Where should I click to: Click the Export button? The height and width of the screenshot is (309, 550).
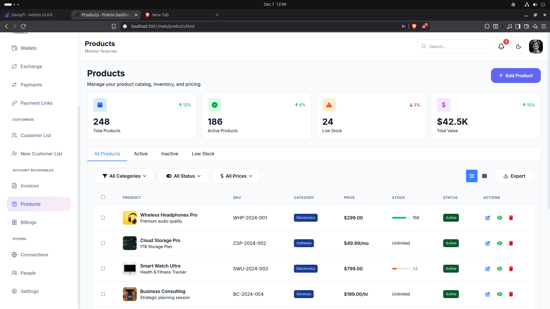coord(514,176)
